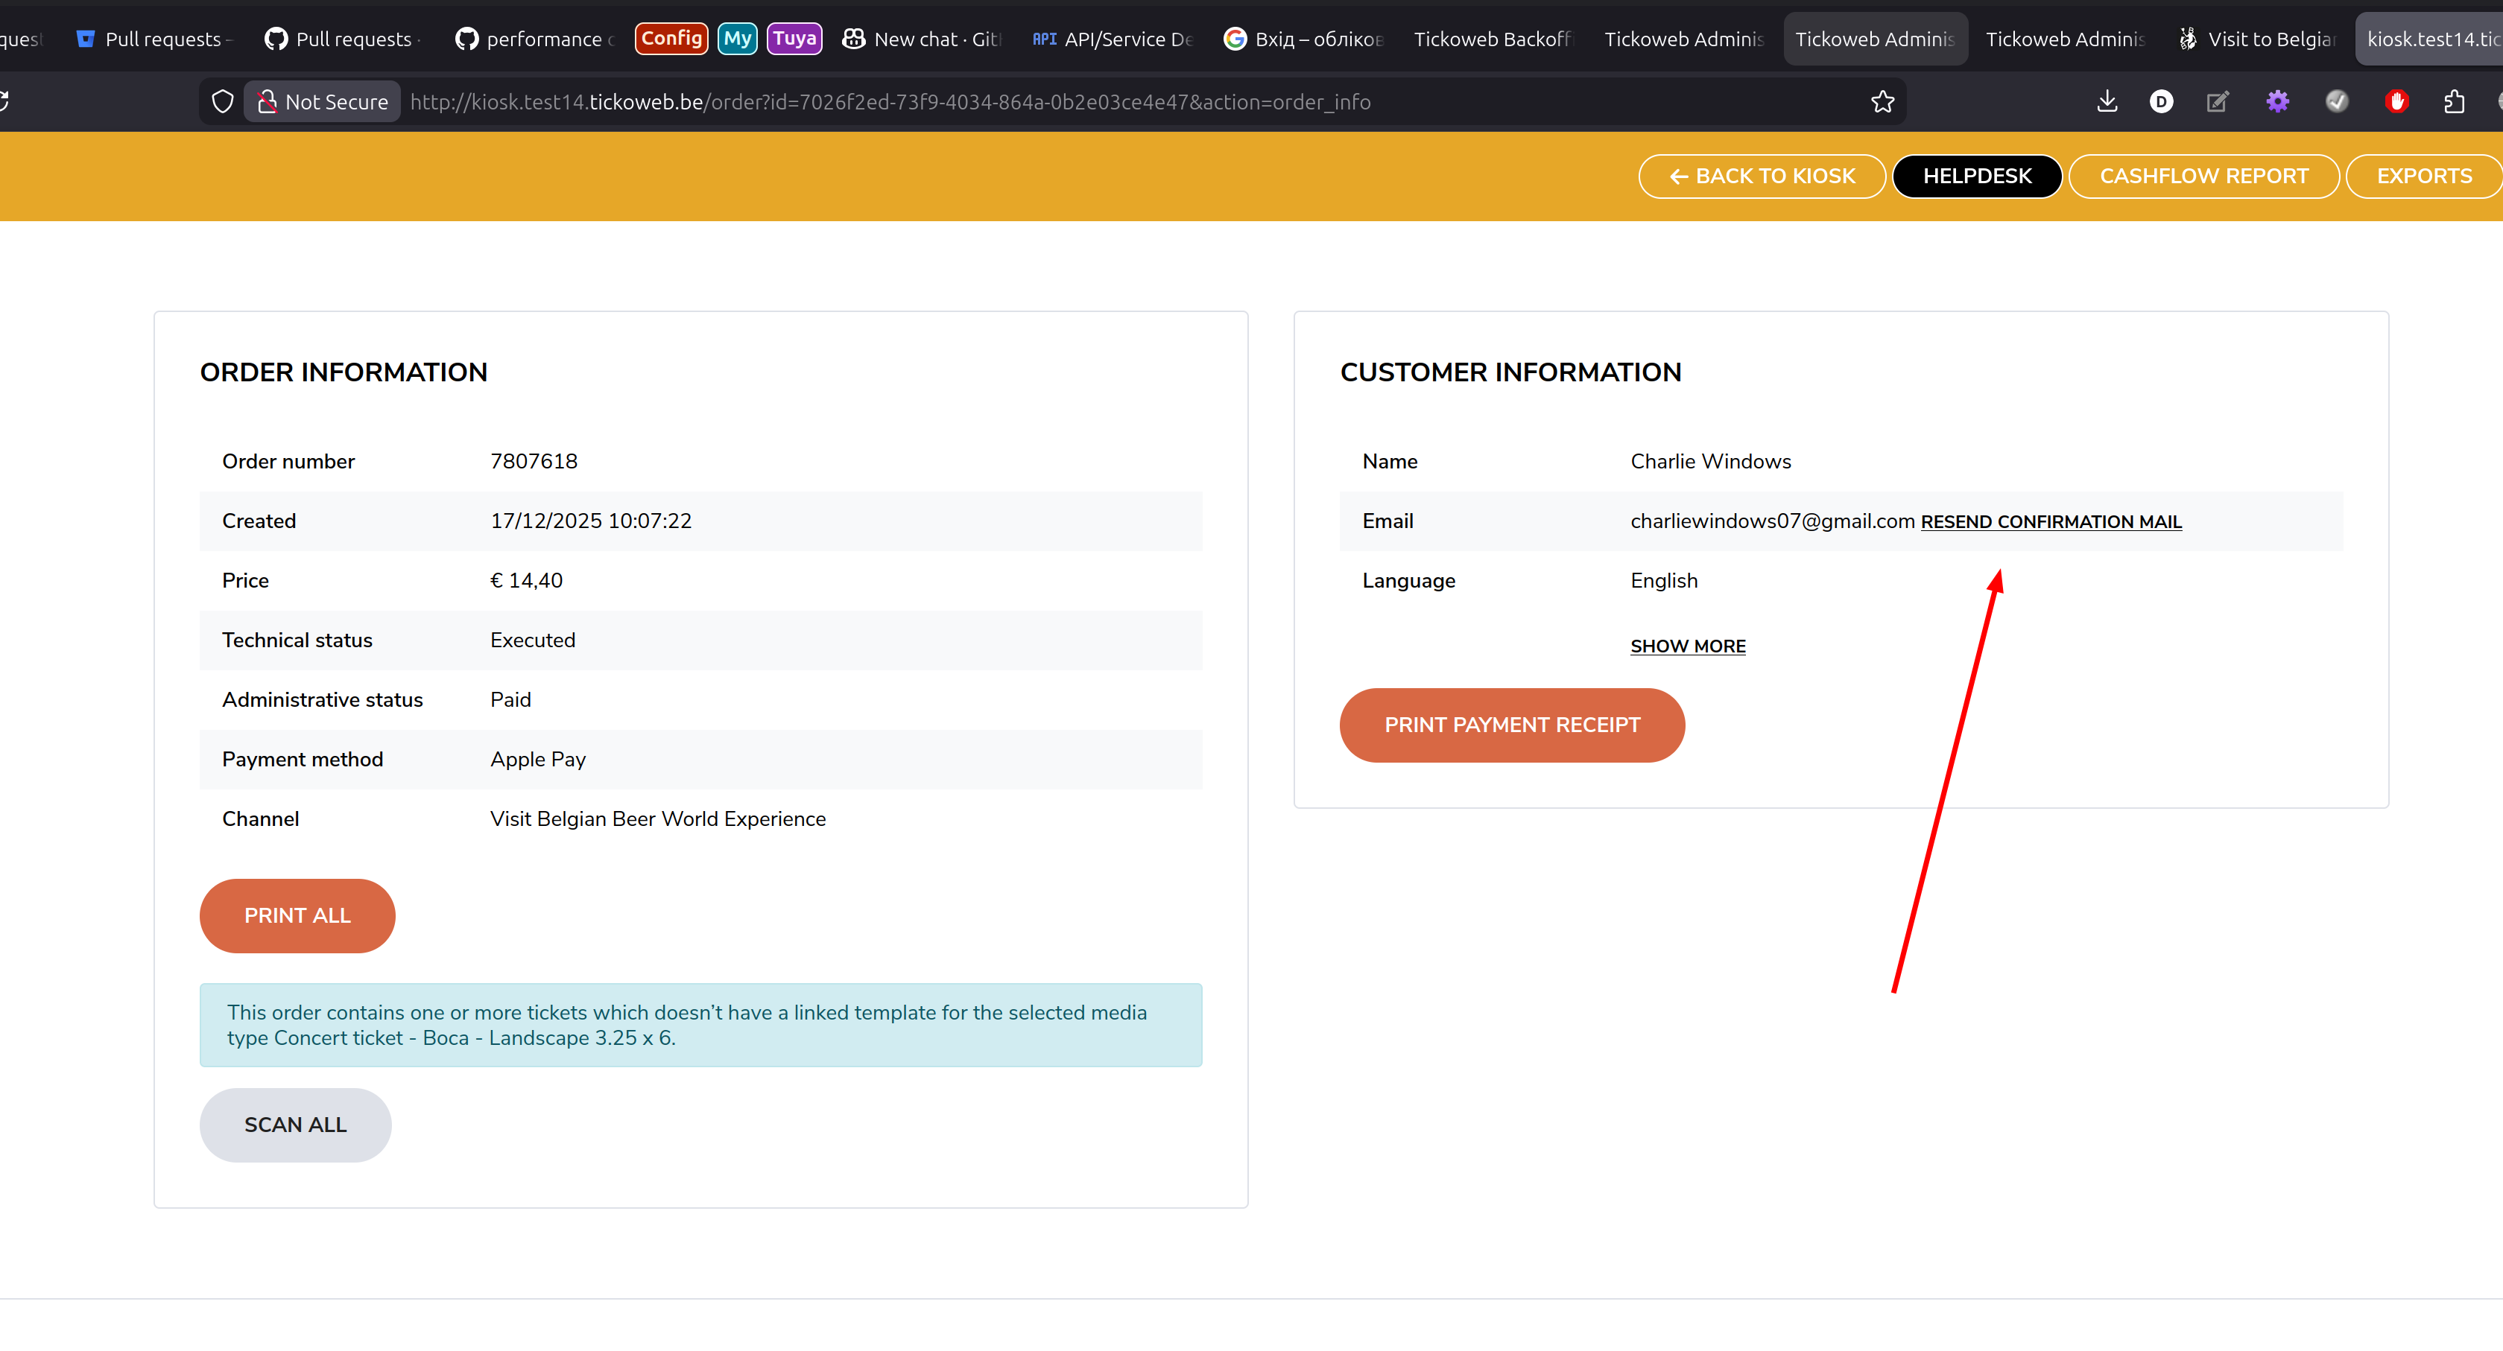This screenshot has width=2503, height=1351.
Task: Switch to the Tickoweb Backoffice tab
Action: (1490, 39)
